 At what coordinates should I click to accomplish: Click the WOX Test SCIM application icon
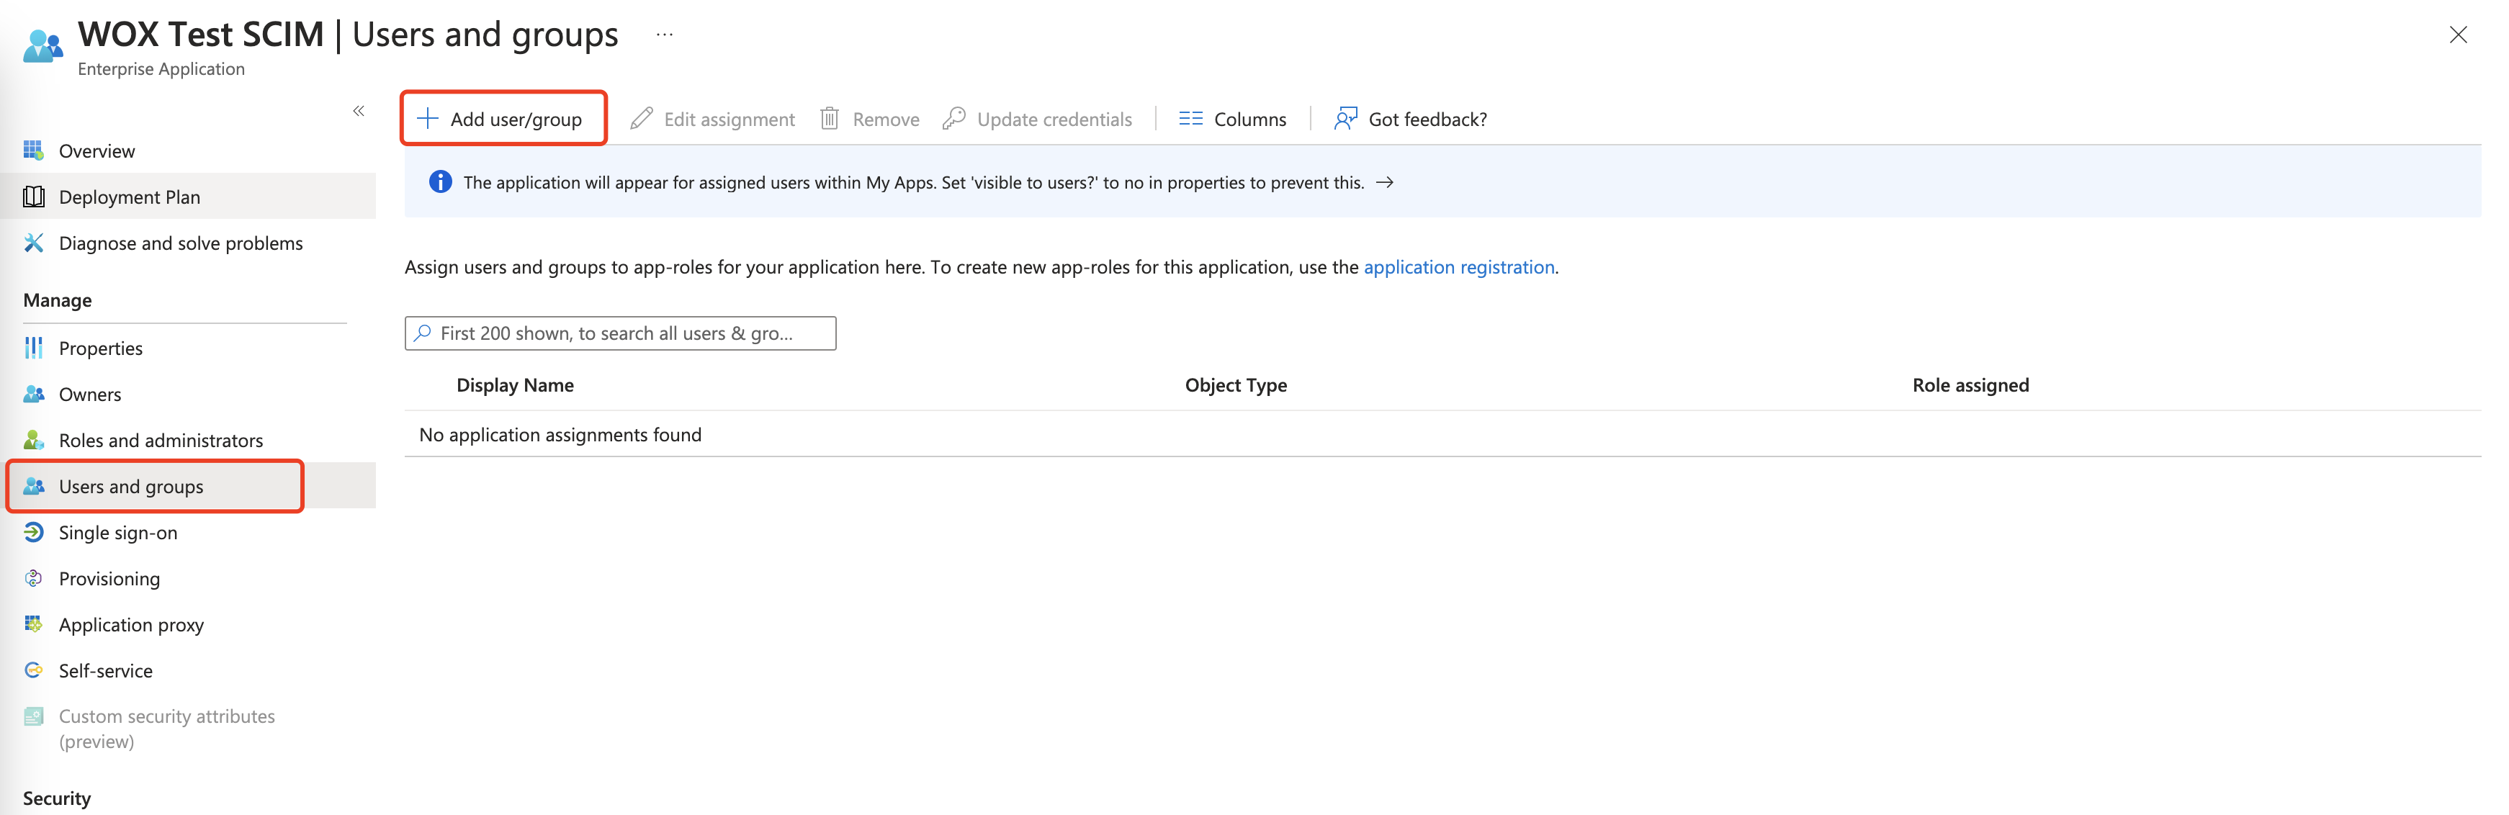click(43, 46)
